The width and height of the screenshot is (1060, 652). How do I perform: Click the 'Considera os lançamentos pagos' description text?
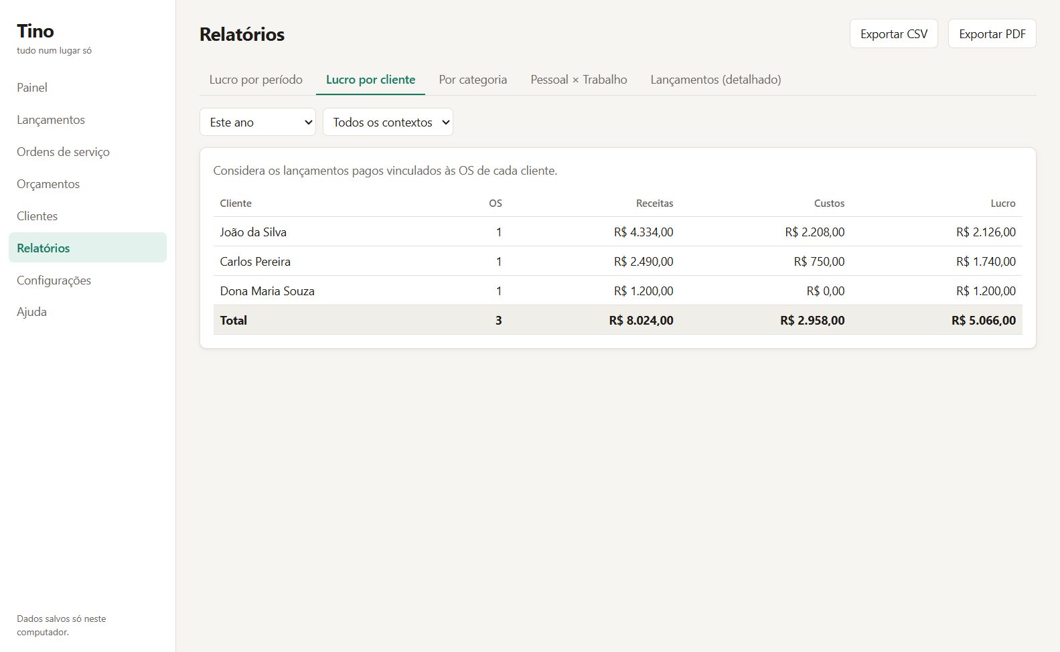click(x=385, y=171)
